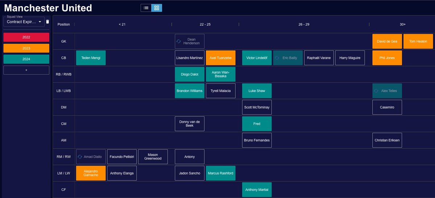
Task: Click the RM / RW row label
Action: 63,157
